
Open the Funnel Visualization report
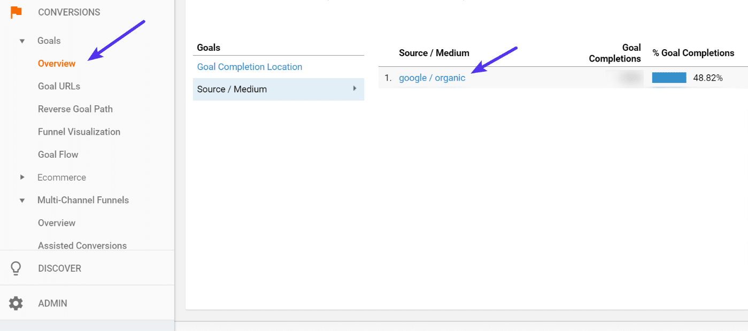coord(79,132)
